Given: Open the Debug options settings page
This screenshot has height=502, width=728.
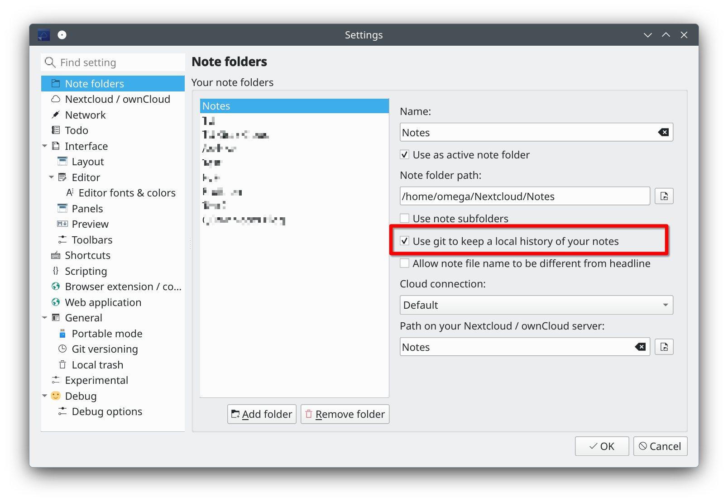Looking at the screenshot, I should (106, 411).
